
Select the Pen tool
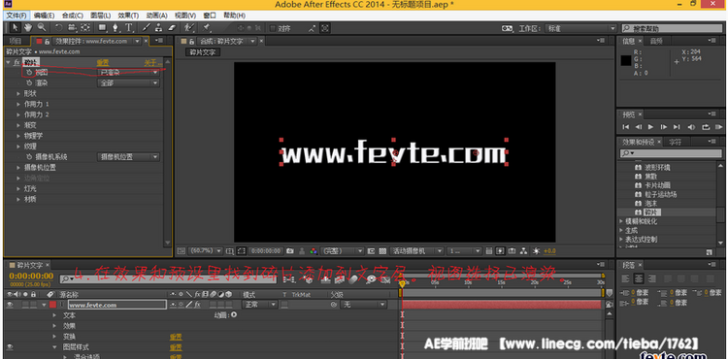[116, 28]
